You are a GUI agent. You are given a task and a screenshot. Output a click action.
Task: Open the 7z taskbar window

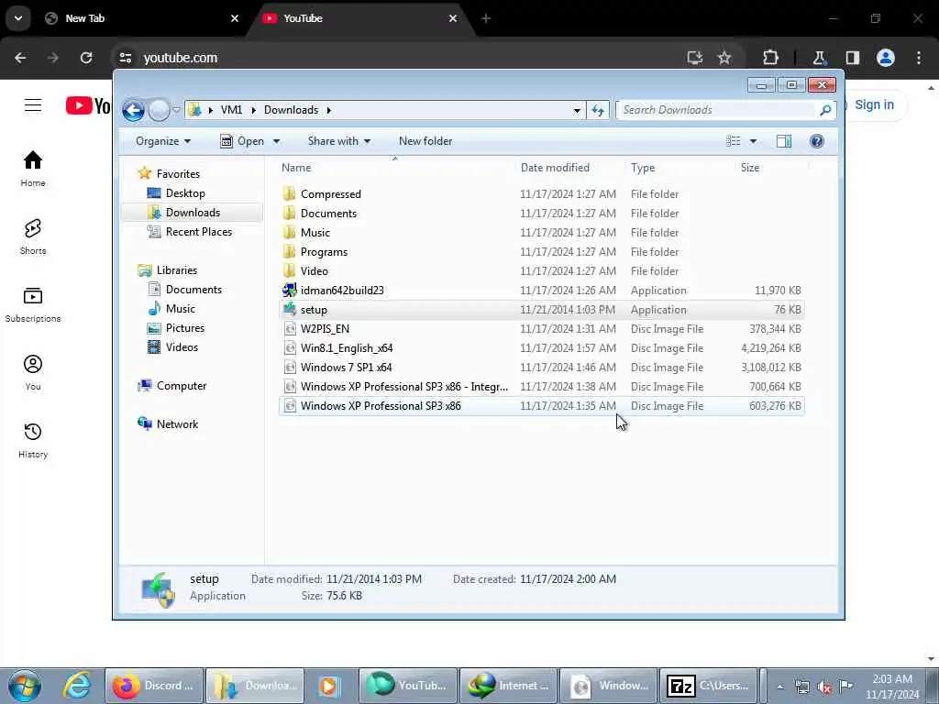(x=709, y=686)
